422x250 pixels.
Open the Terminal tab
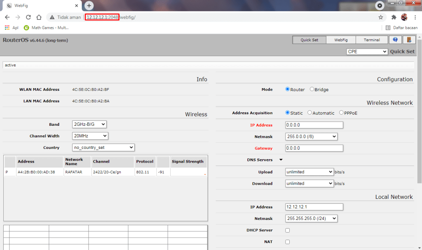coord(372,40)
